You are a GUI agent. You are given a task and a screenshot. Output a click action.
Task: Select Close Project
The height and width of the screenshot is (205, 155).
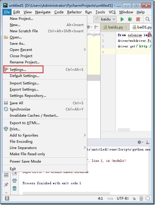click(x=45, y=56)
